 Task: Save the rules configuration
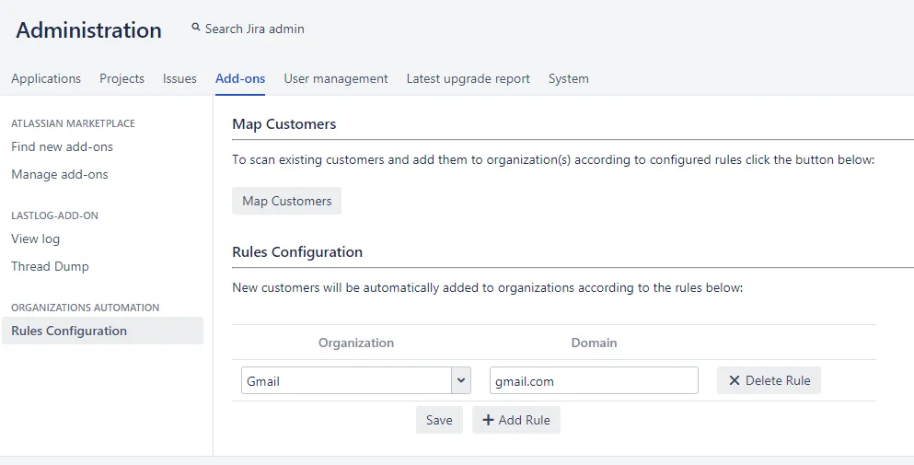(x=439, y=420)
